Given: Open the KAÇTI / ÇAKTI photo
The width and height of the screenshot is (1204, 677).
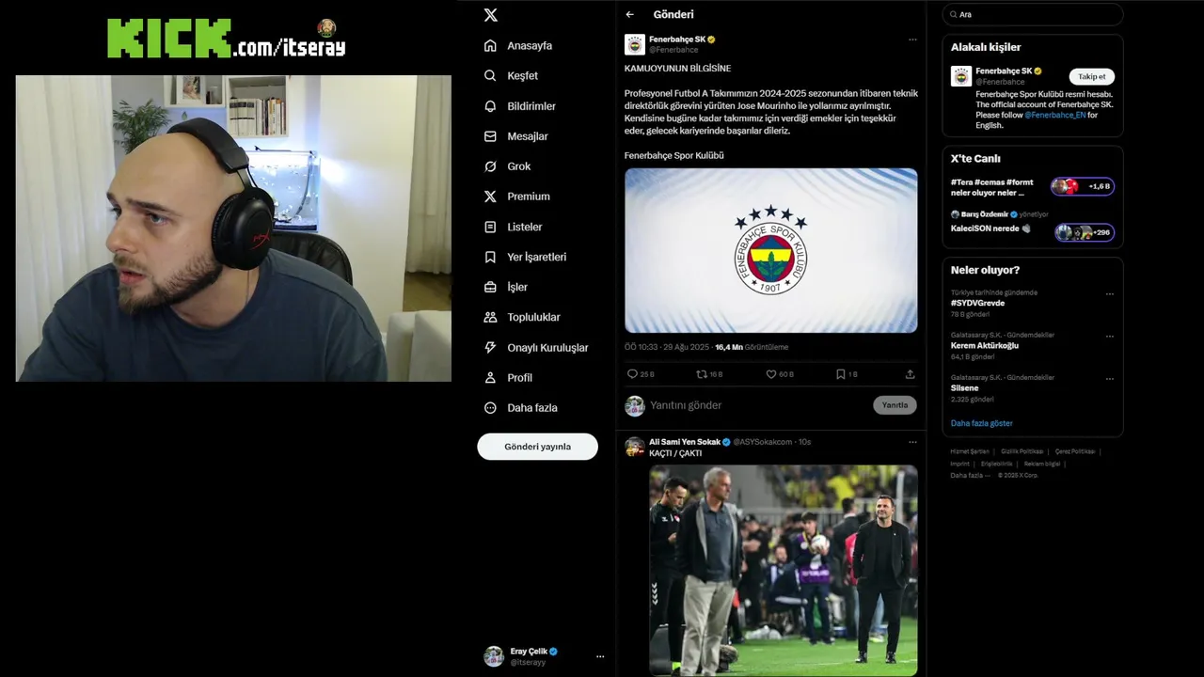Looking at the screenshot, I should [x=784, y=570].
